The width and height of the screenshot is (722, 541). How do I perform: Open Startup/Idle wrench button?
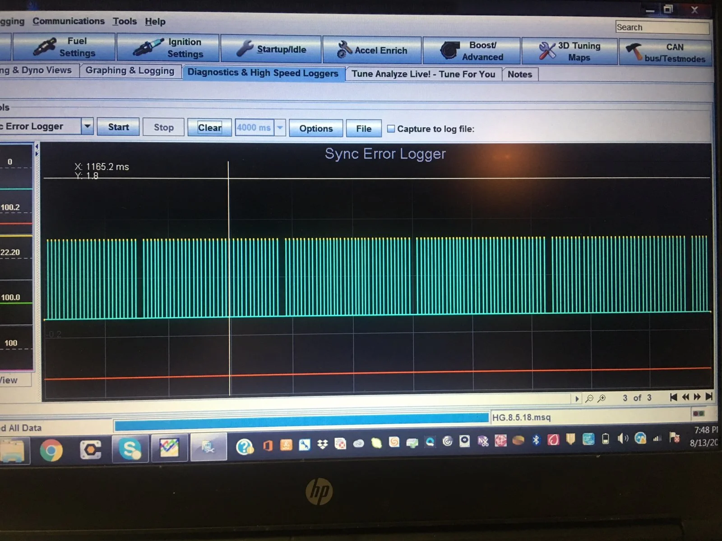click(x=271, y=49)
